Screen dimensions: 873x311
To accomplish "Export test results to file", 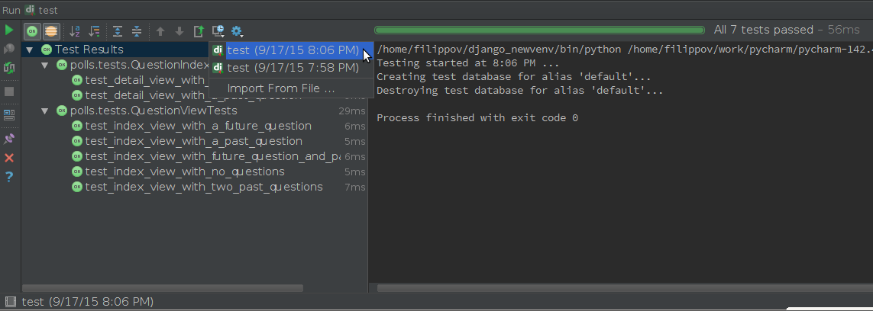I will coord(199,31).
